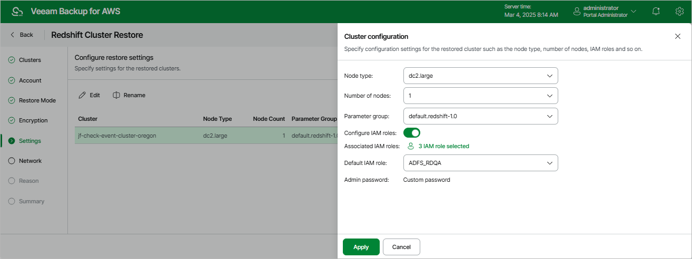Click the Back arrow icon
692x259 pixels.
click(x=12, y=35)
